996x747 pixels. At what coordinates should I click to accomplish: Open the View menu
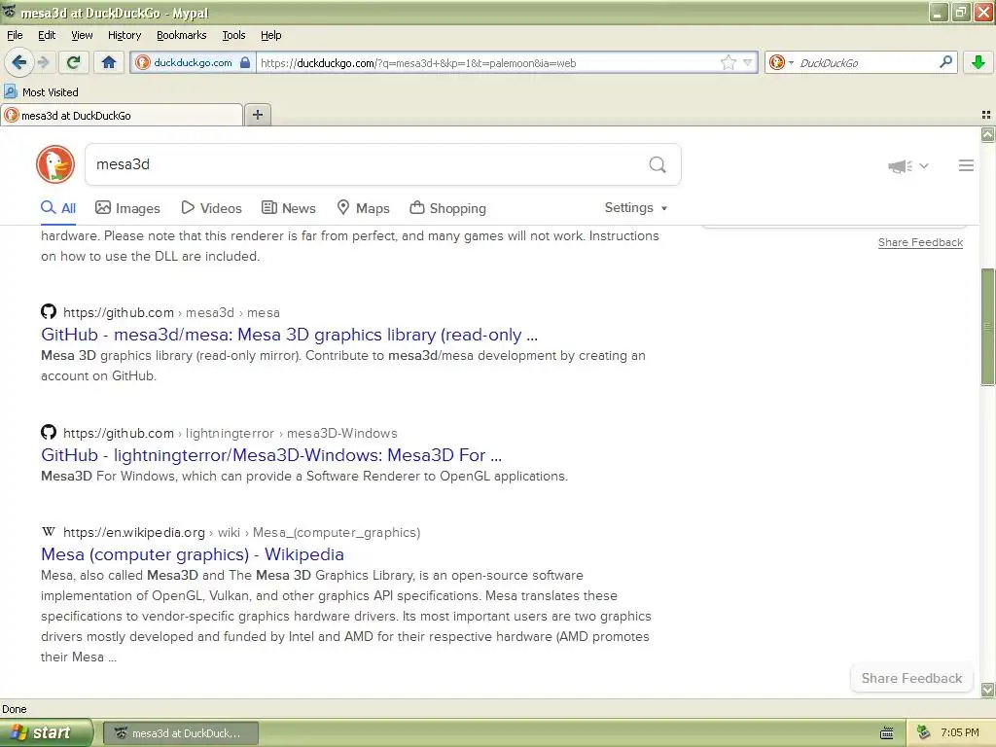coord(82,35)
